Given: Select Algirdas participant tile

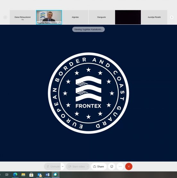Looking at the screenshot, I should (75, 17).
